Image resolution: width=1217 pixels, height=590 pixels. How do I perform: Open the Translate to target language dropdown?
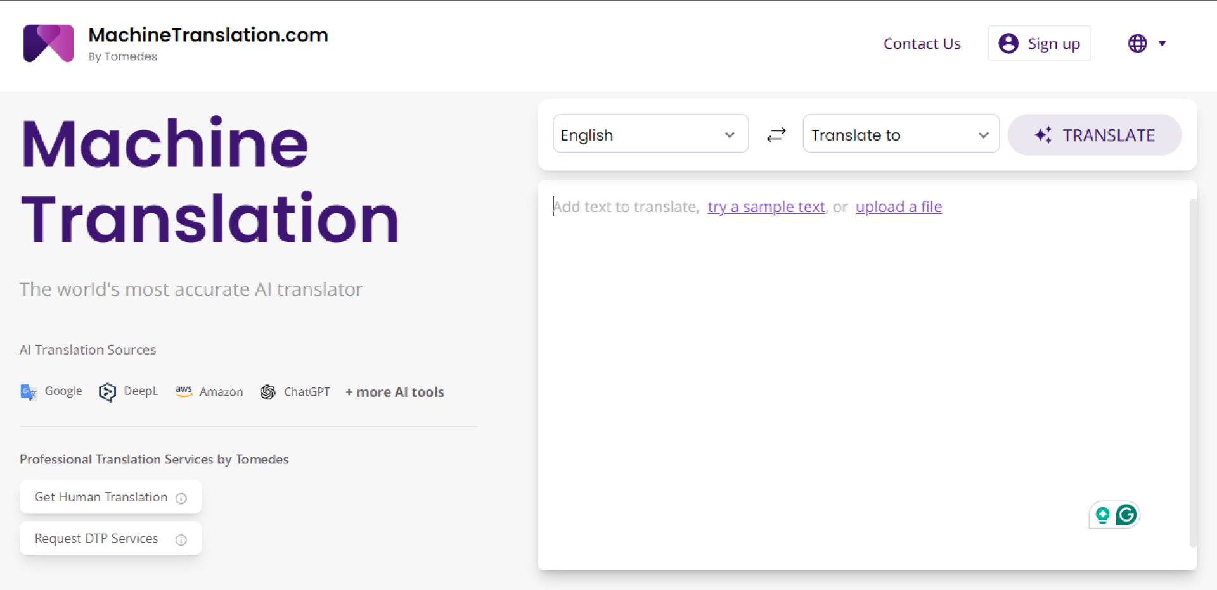(x=901, y=134)
